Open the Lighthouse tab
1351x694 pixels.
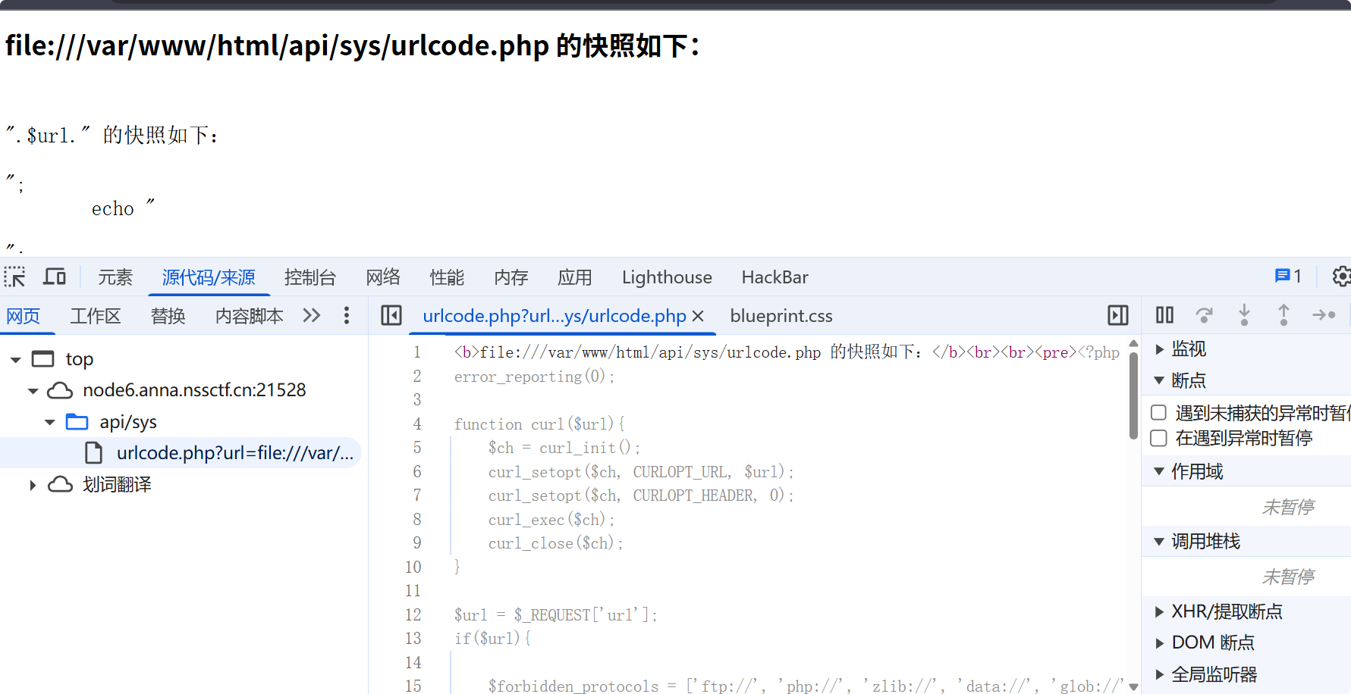667,277
